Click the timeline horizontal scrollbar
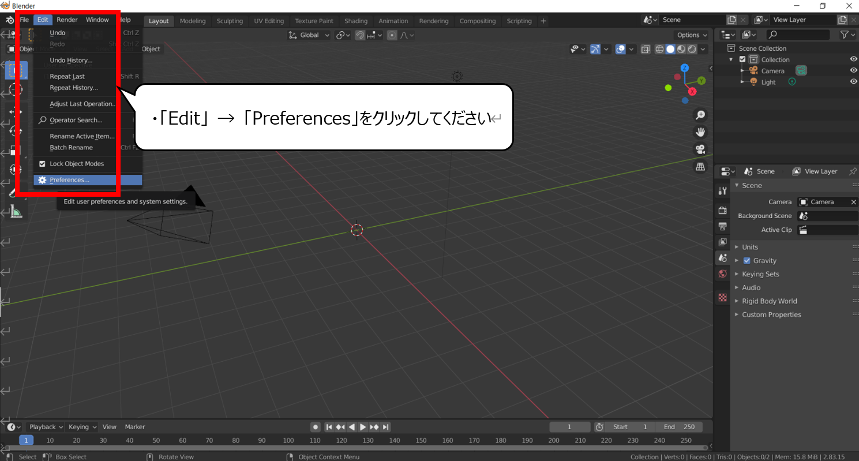Screen dimensions: 859x461 click(x=355, y=448)
